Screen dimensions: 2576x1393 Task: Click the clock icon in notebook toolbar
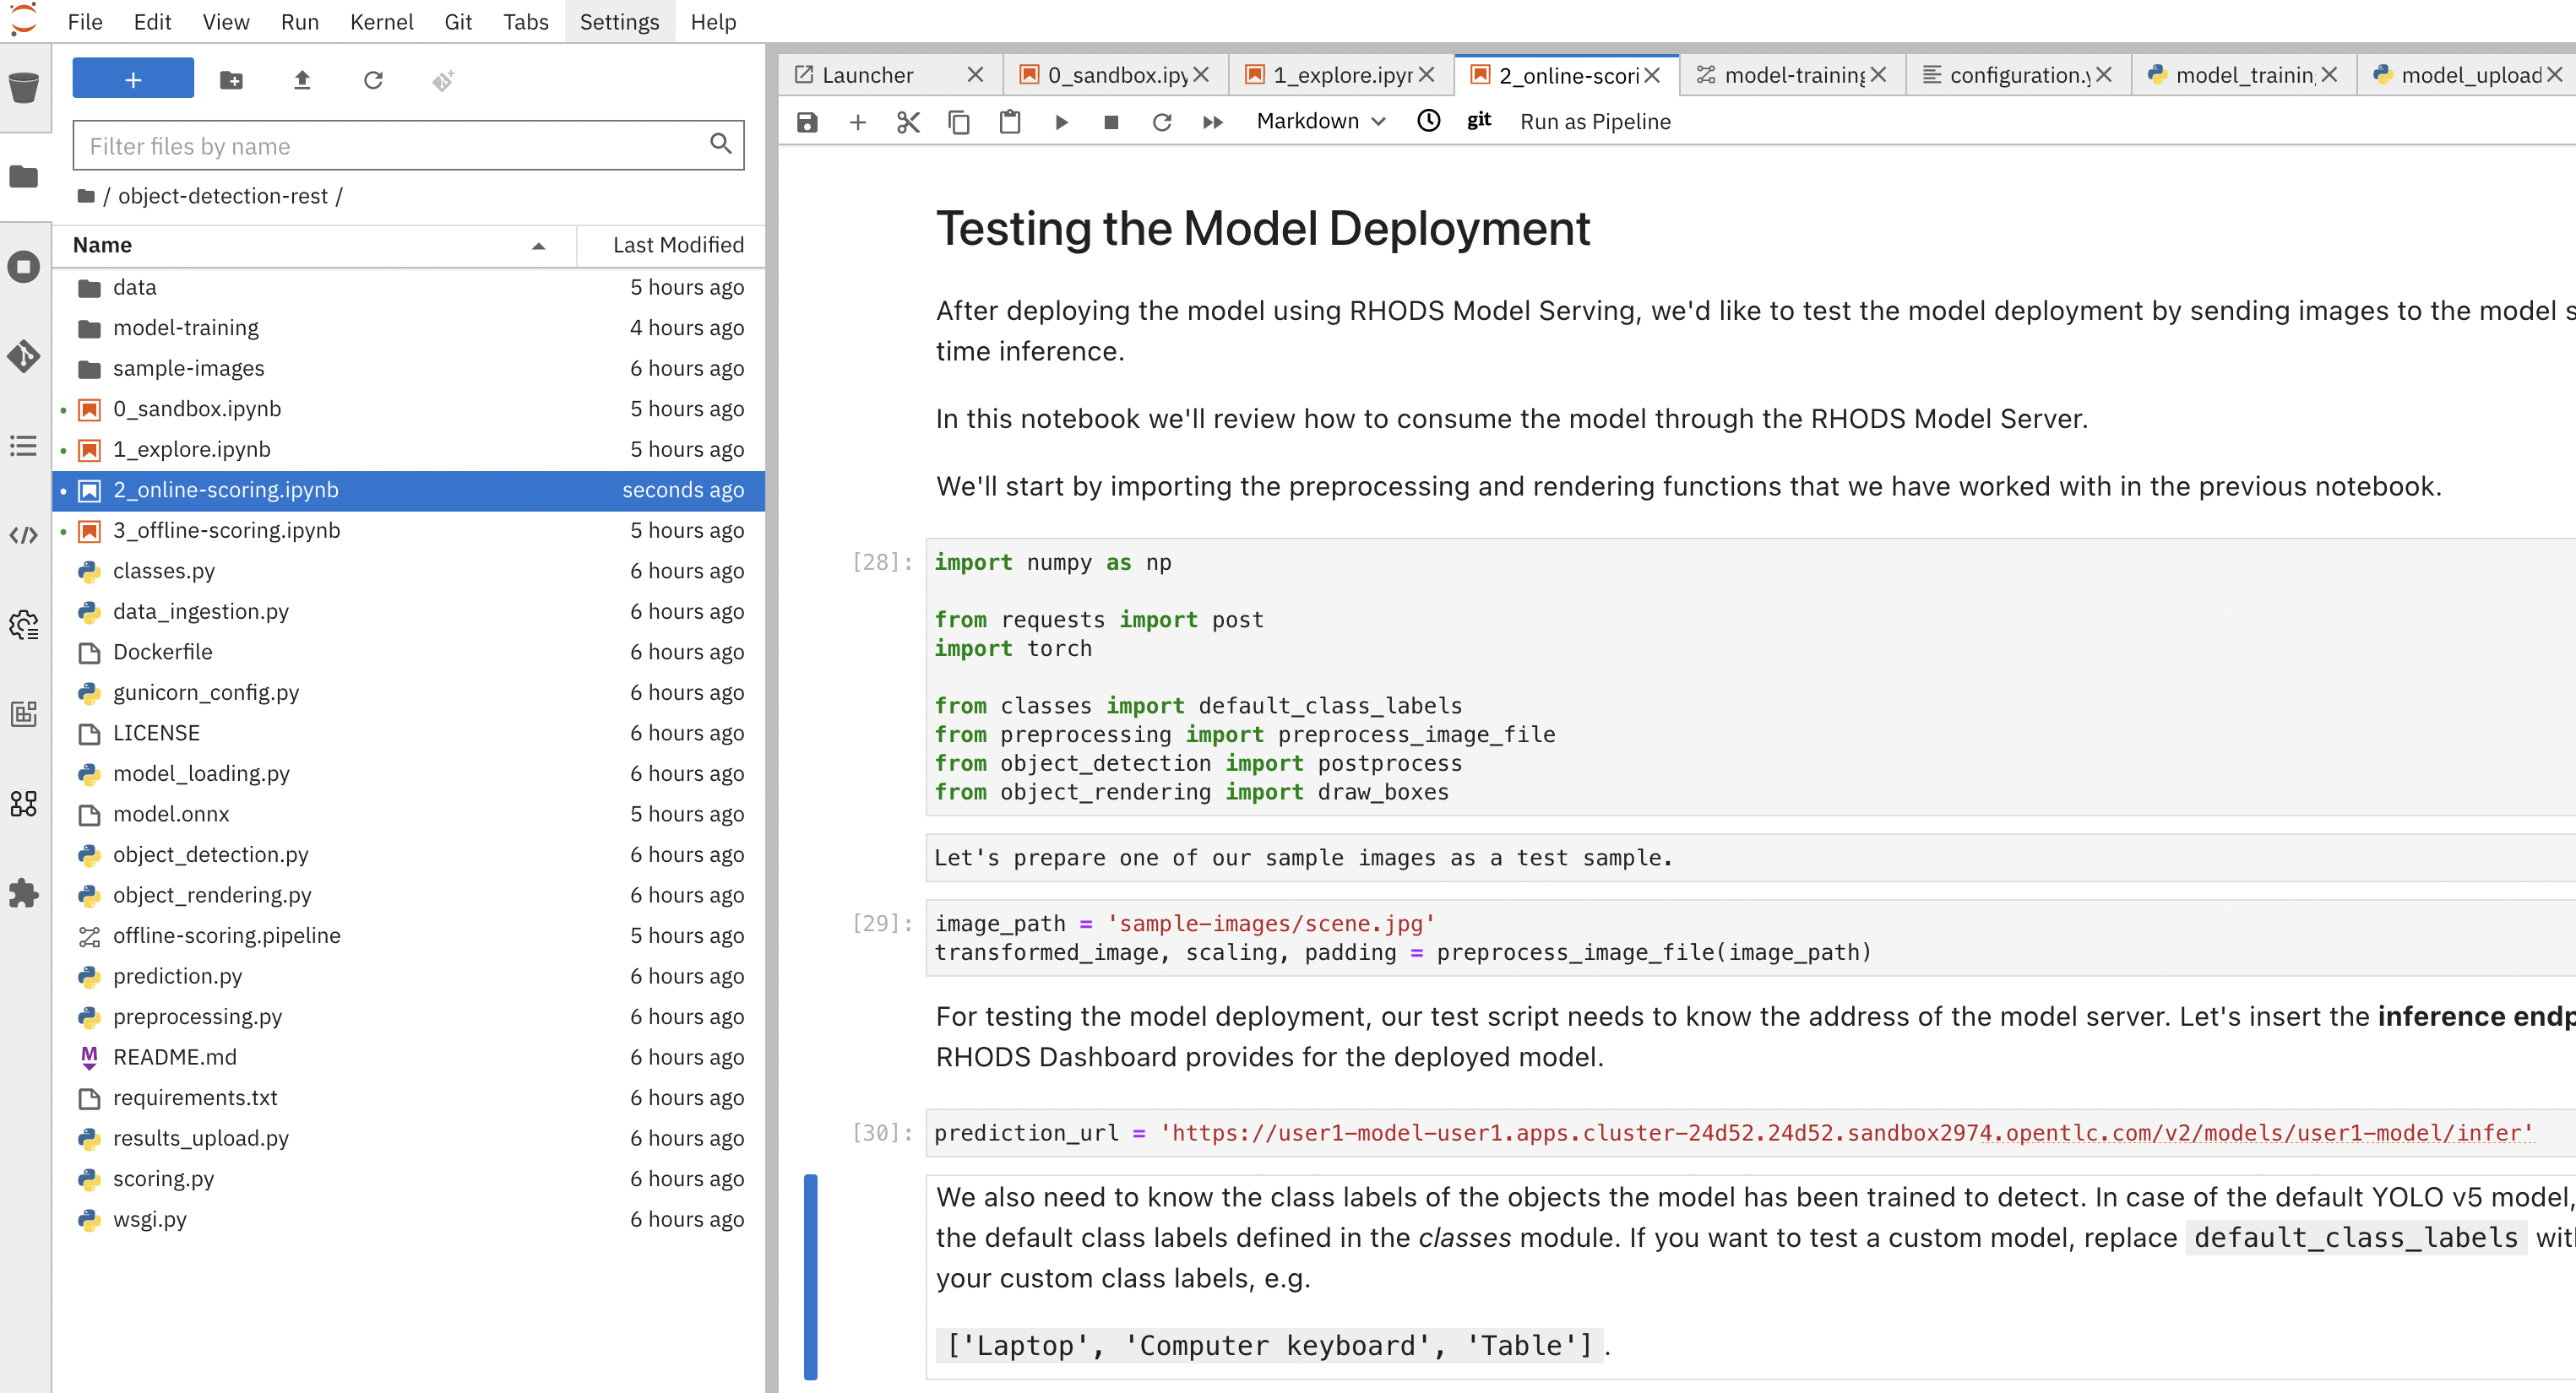tap(1429, 121)
